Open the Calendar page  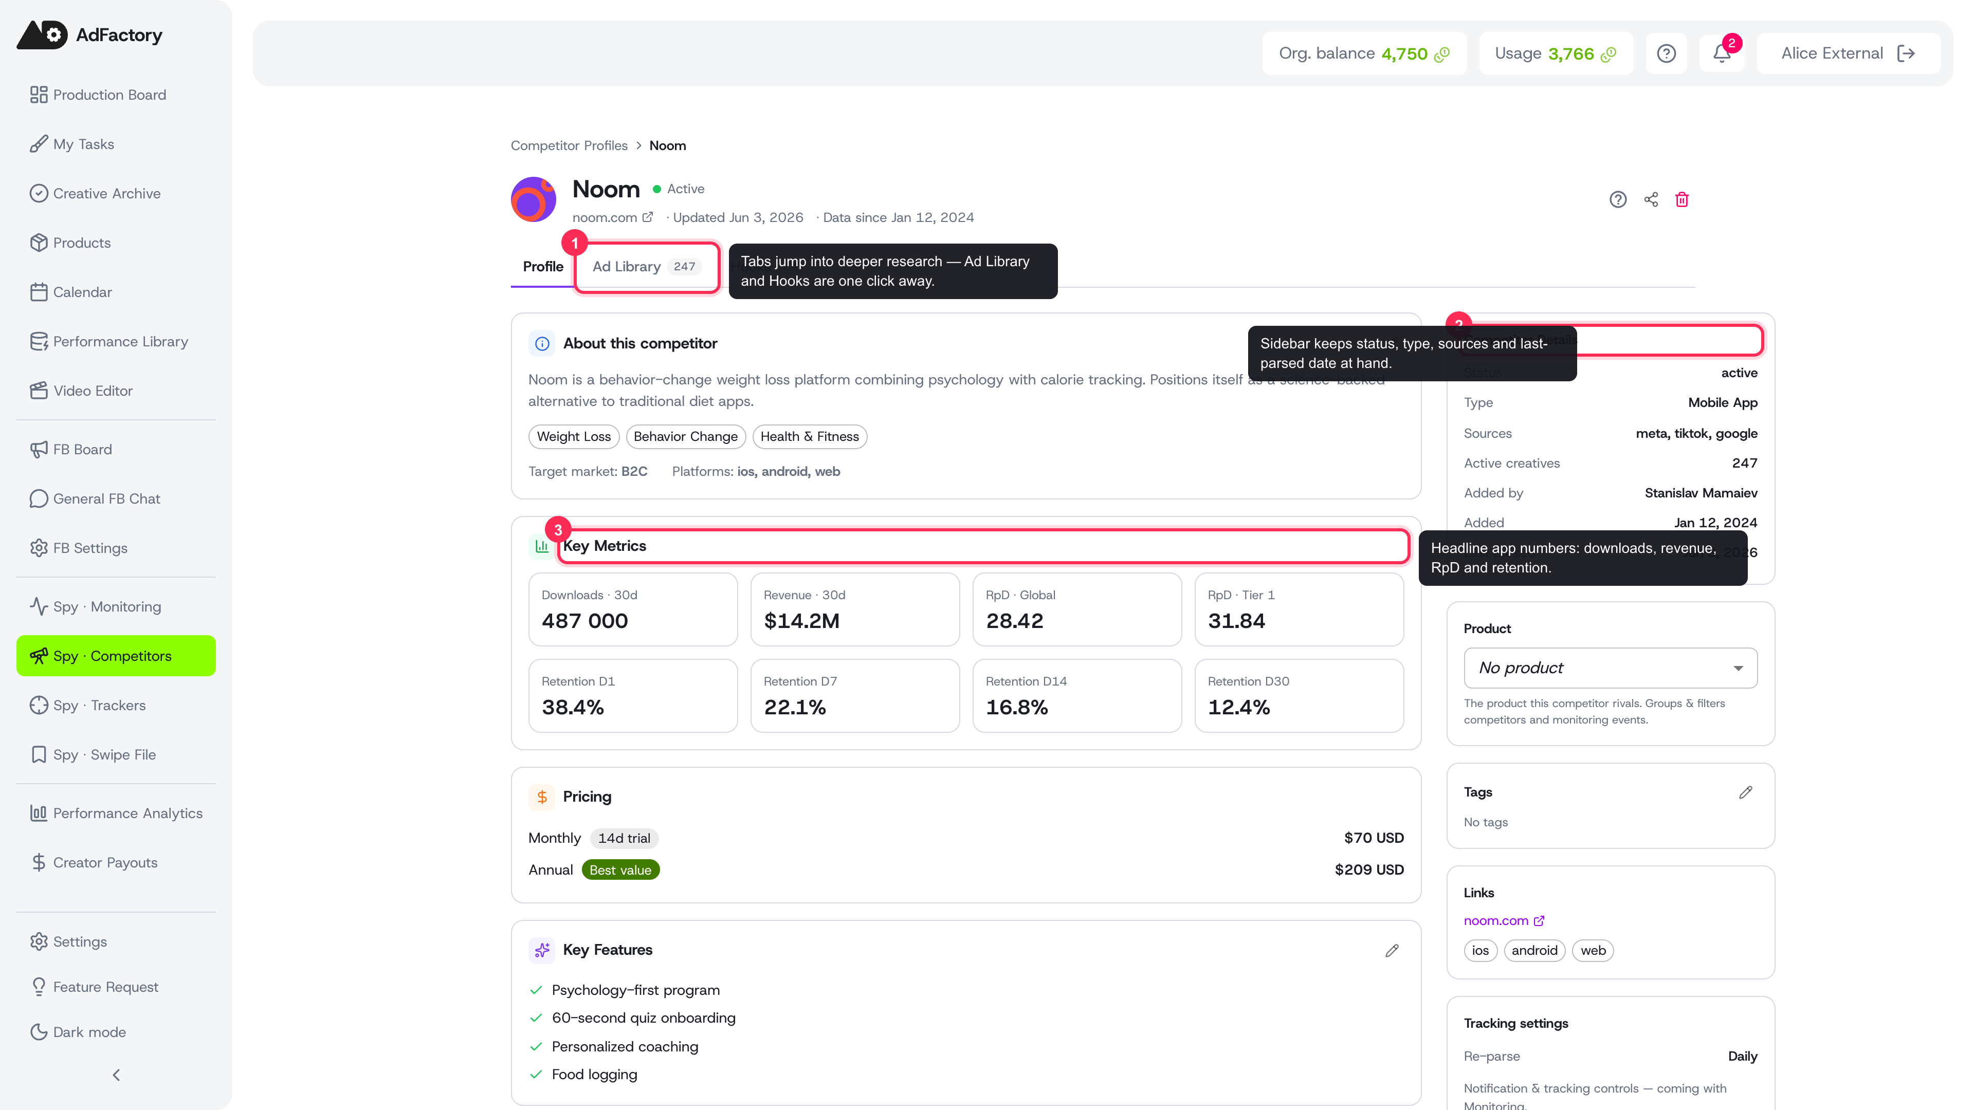point(116,292)
